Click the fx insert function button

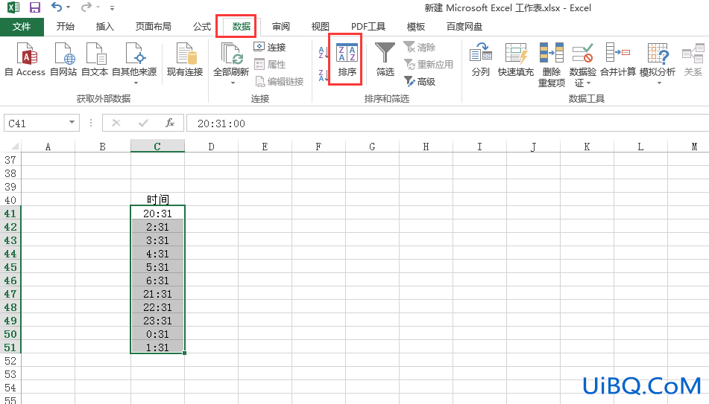(x=170, y=123)
